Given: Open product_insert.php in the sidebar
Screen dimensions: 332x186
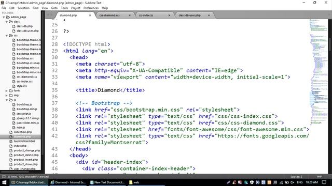Looking at the screenshot, I should click(x=26, y=160).
